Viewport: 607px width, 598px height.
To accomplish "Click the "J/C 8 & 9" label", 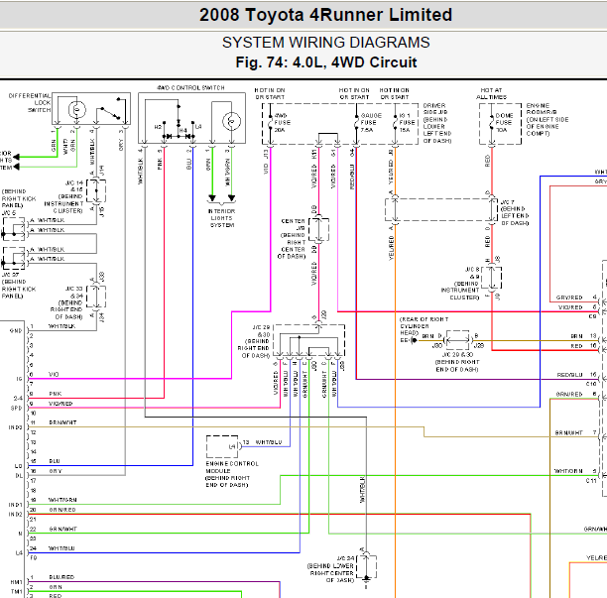I will coord(472,273).
